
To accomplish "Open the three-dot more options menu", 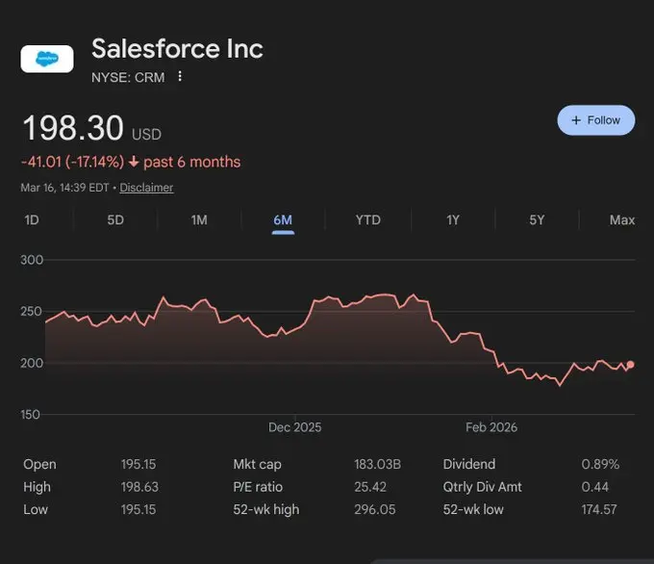I will (x=180, y=77).
